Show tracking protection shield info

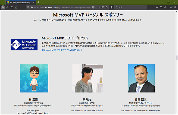[x=28, y=7]
